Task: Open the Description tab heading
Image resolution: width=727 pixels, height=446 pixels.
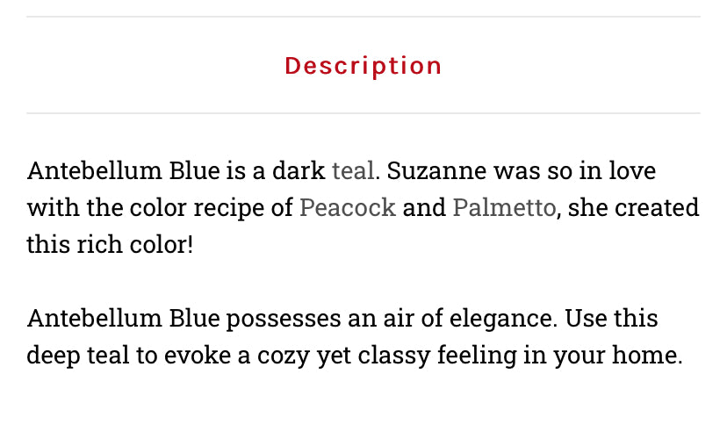Action: coord(363,66)
